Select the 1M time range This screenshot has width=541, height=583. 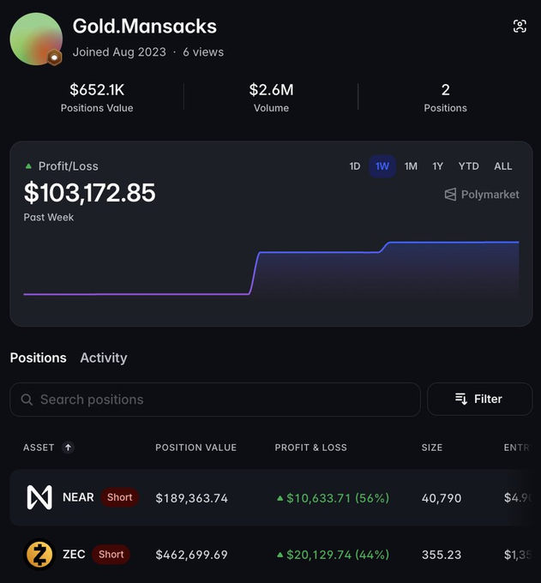coord(411,166)
